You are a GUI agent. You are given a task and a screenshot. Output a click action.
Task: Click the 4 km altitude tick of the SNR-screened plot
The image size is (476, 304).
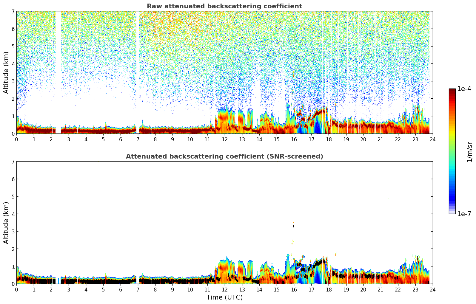tap(13, 214)
